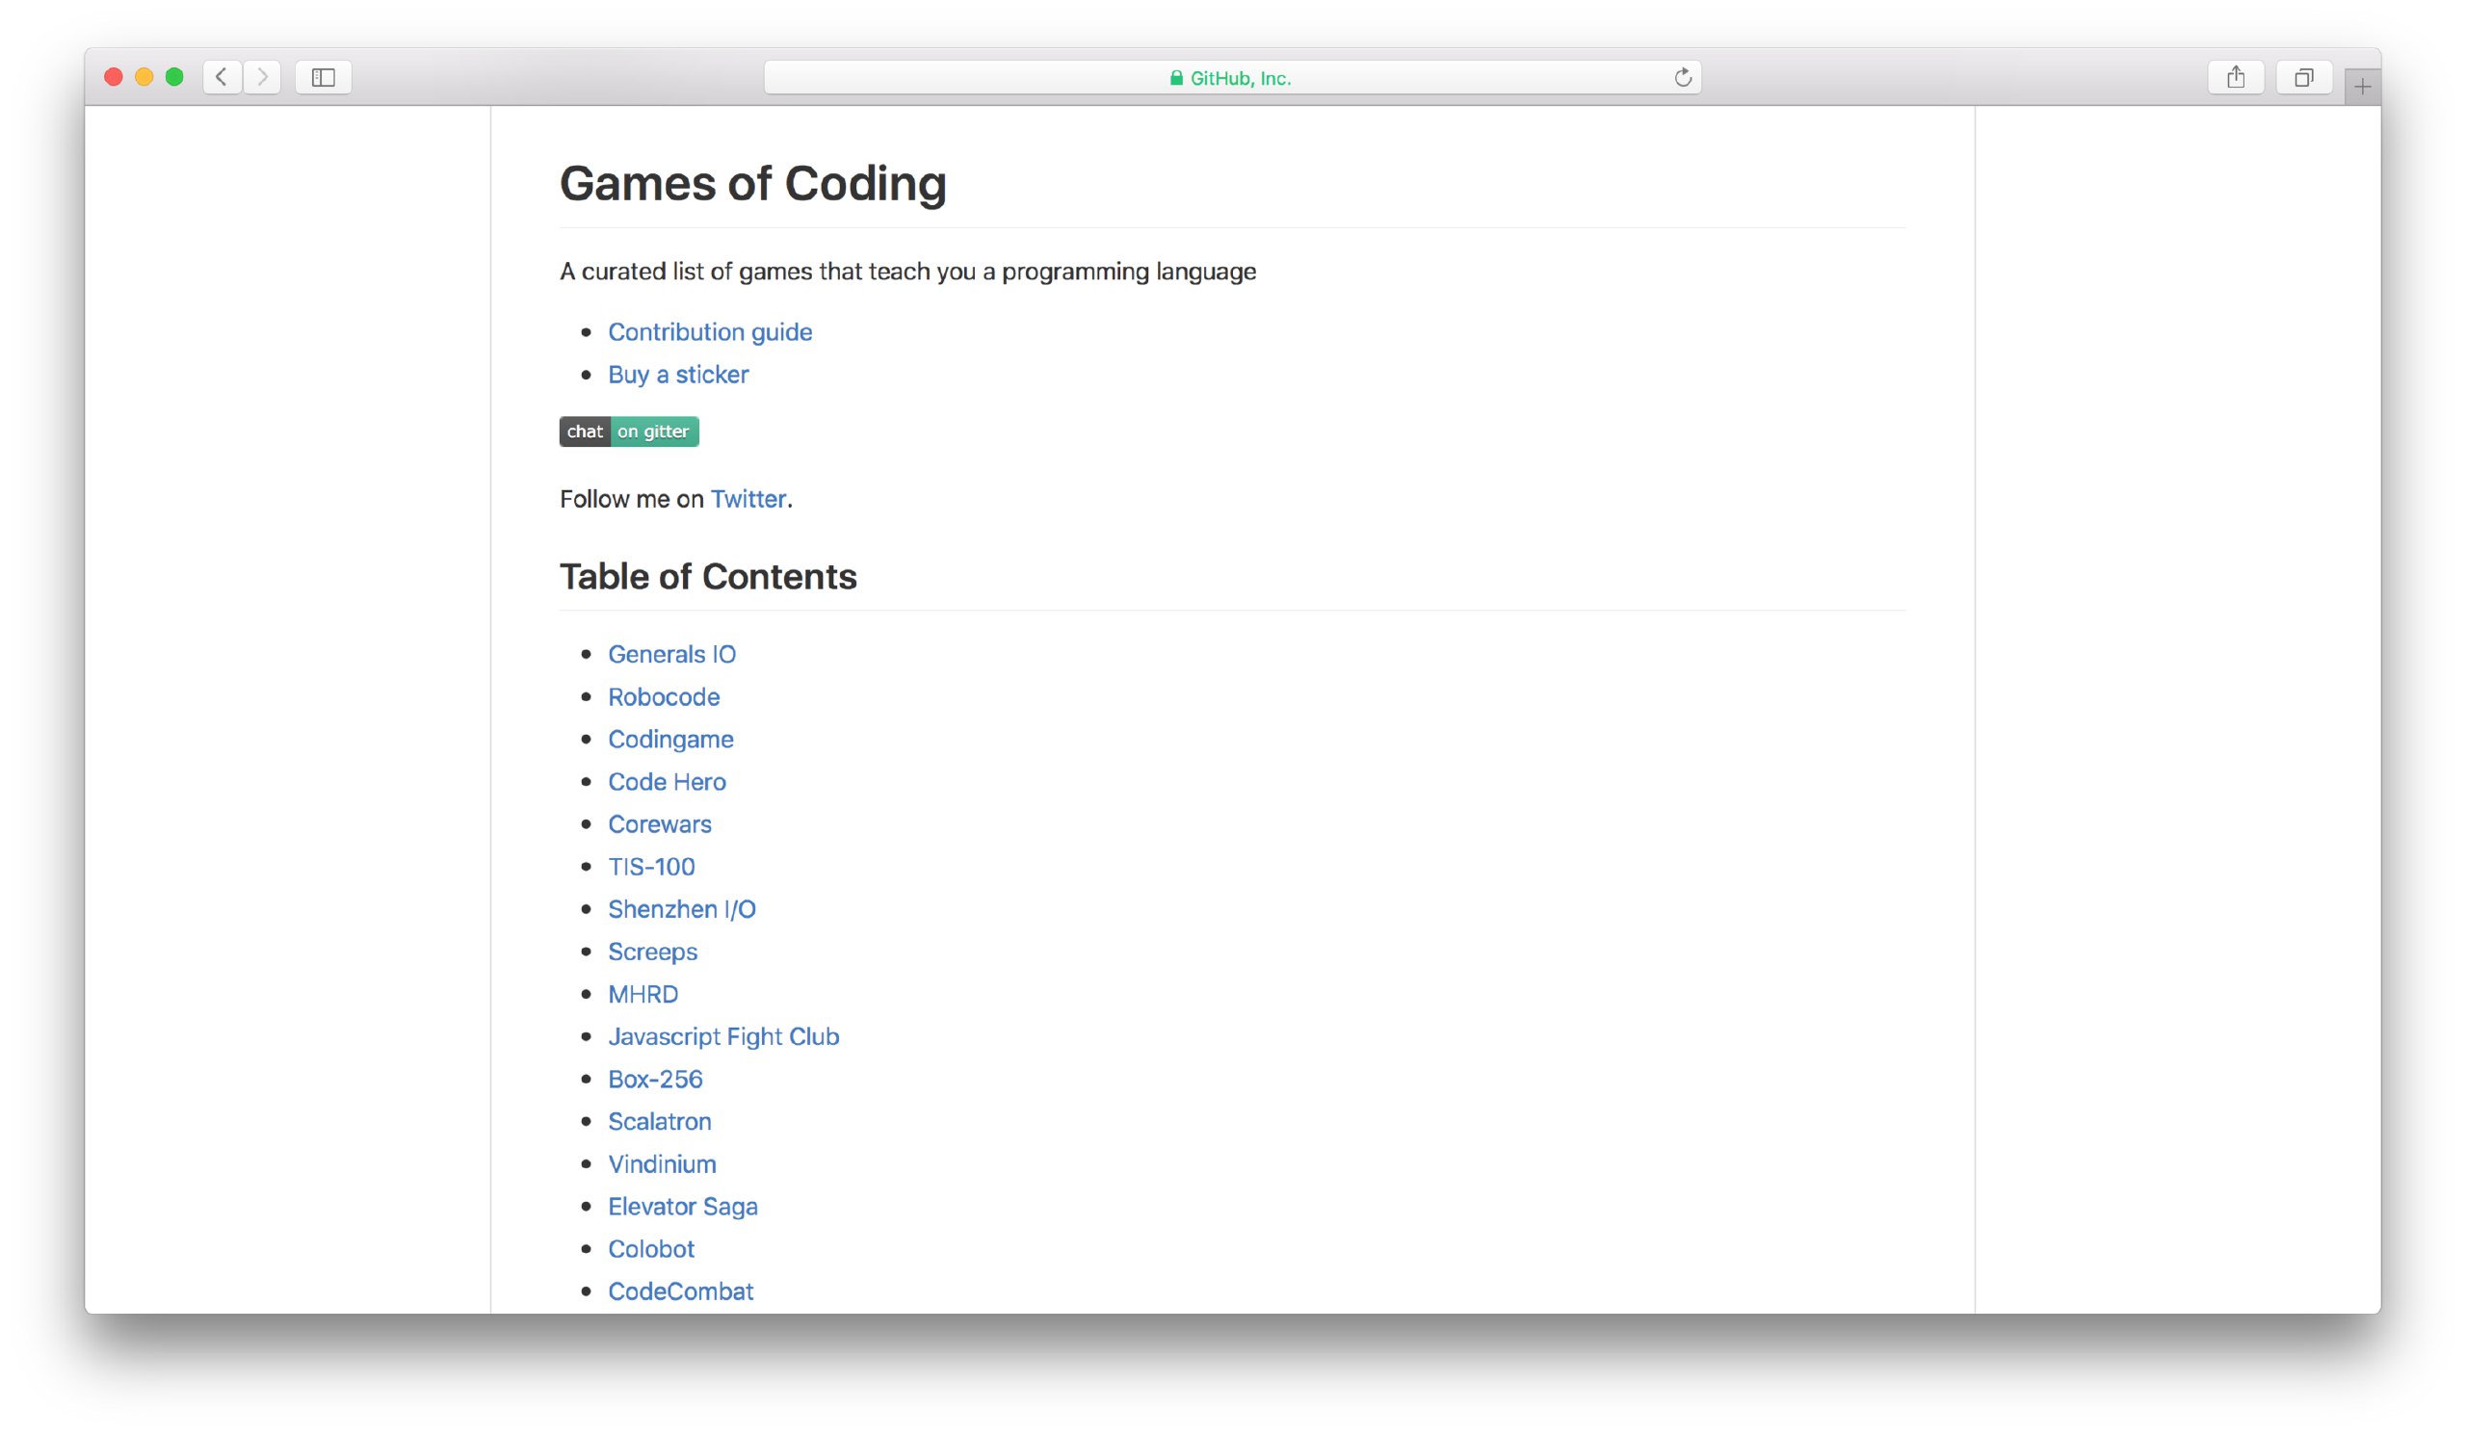Open the Shenzhen I/O link
Viewport: 2466px width, 1435px height.
tap(682, 910)
